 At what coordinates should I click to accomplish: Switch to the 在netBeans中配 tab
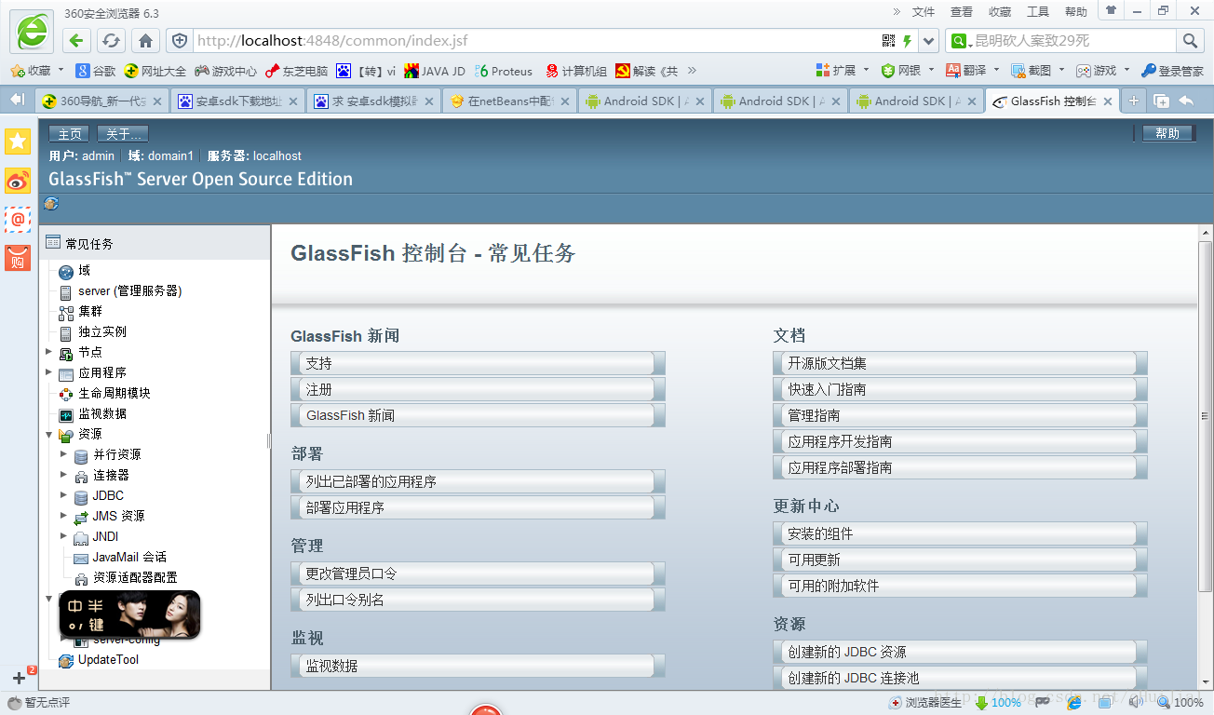coord(508,101)
